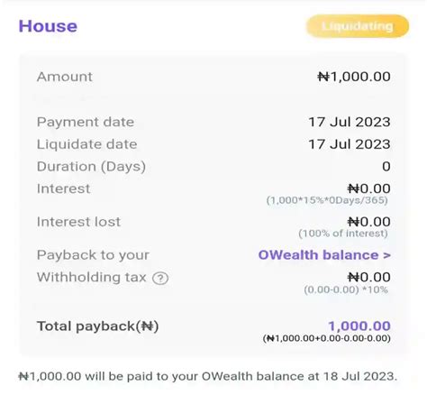Image resolution: width=427 pixels, height=395 pixels.
Task: Click the Withholding tax label
Action: (92, 277)
